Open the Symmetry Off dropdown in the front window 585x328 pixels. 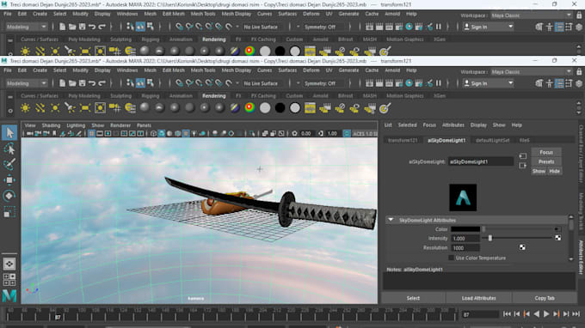pos(323,83)
